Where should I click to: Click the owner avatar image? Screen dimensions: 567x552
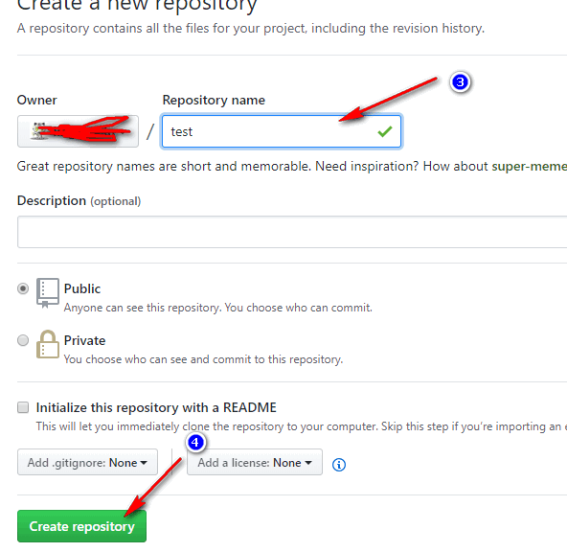(35, 131)
